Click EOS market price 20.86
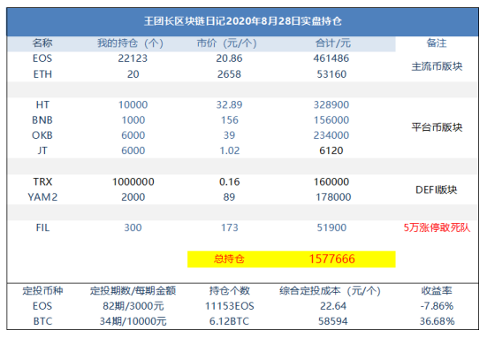This screenshot has height=338, width=487. [229, 58]
